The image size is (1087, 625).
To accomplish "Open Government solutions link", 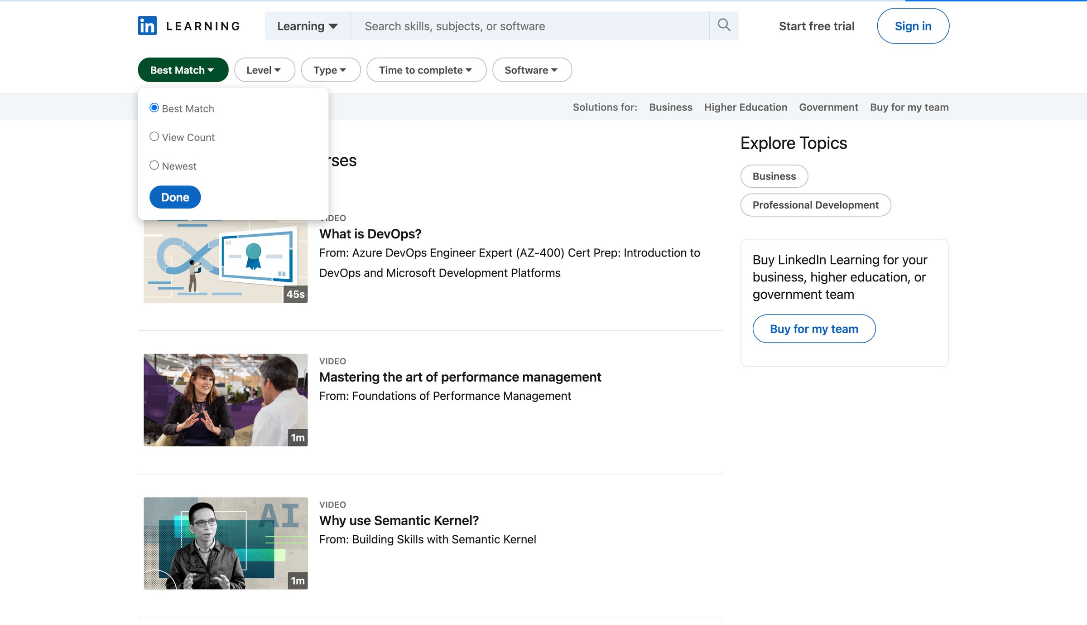I will (828, 107).
